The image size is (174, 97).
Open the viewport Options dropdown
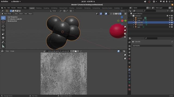(123, 11)
